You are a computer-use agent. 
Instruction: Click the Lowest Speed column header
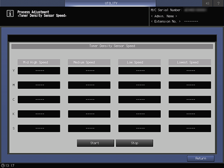[x=190, y=62]
